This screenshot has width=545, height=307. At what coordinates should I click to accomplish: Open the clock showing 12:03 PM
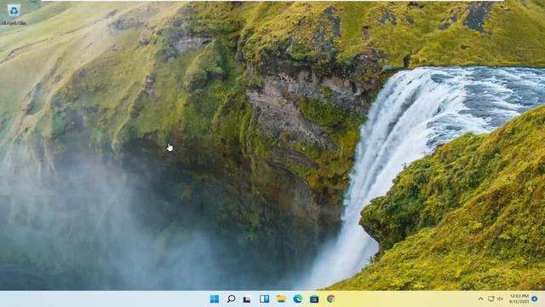pos(519,298)
